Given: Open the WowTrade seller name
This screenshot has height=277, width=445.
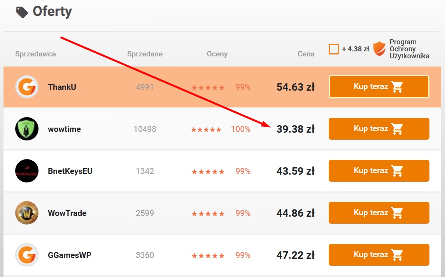Looking at the screenshot, I should (x=67, y=213).
